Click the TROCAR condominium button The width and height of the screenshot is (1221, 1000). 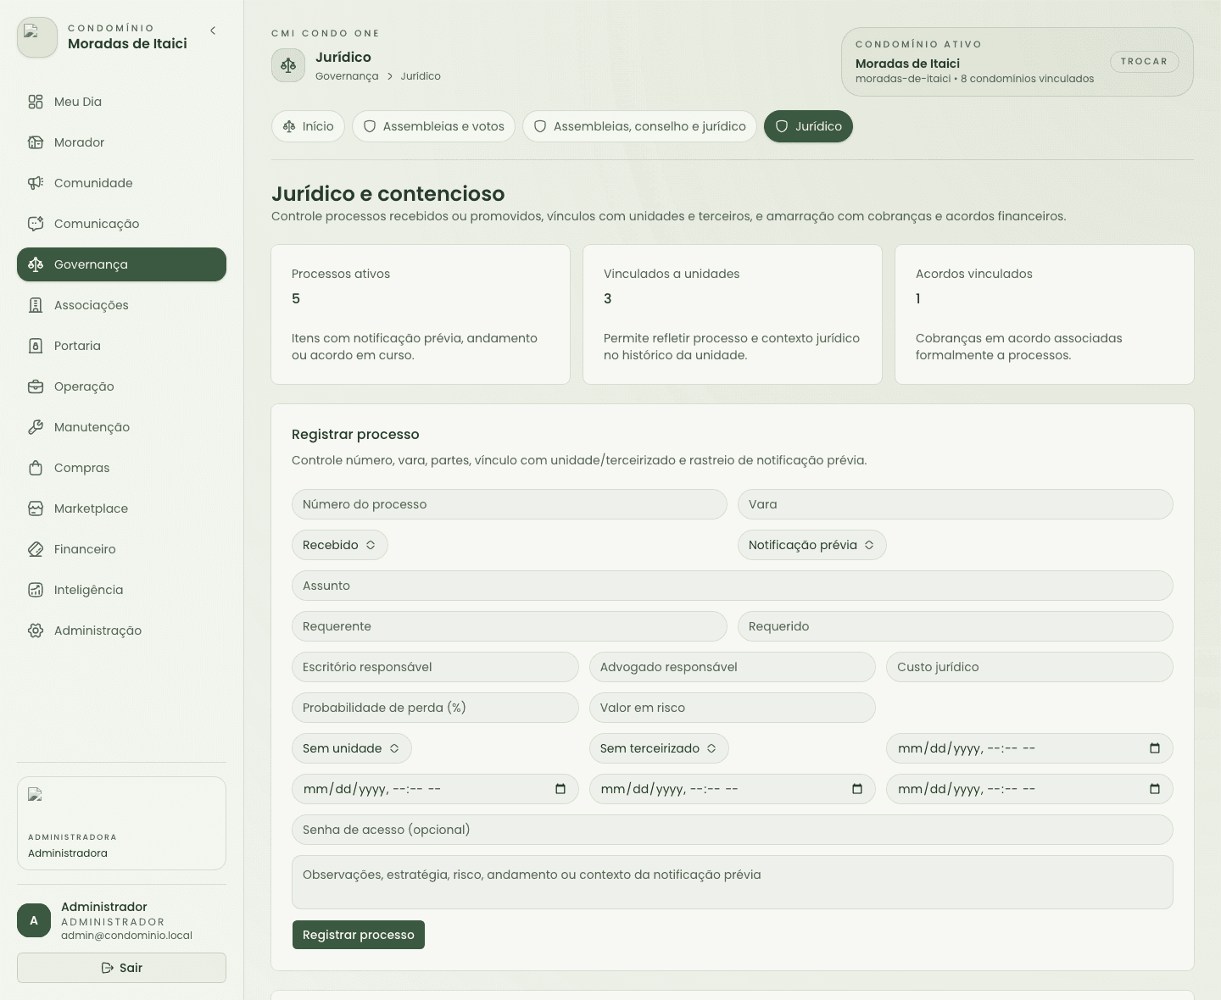pyautogui.click(x=1144, y=61)
